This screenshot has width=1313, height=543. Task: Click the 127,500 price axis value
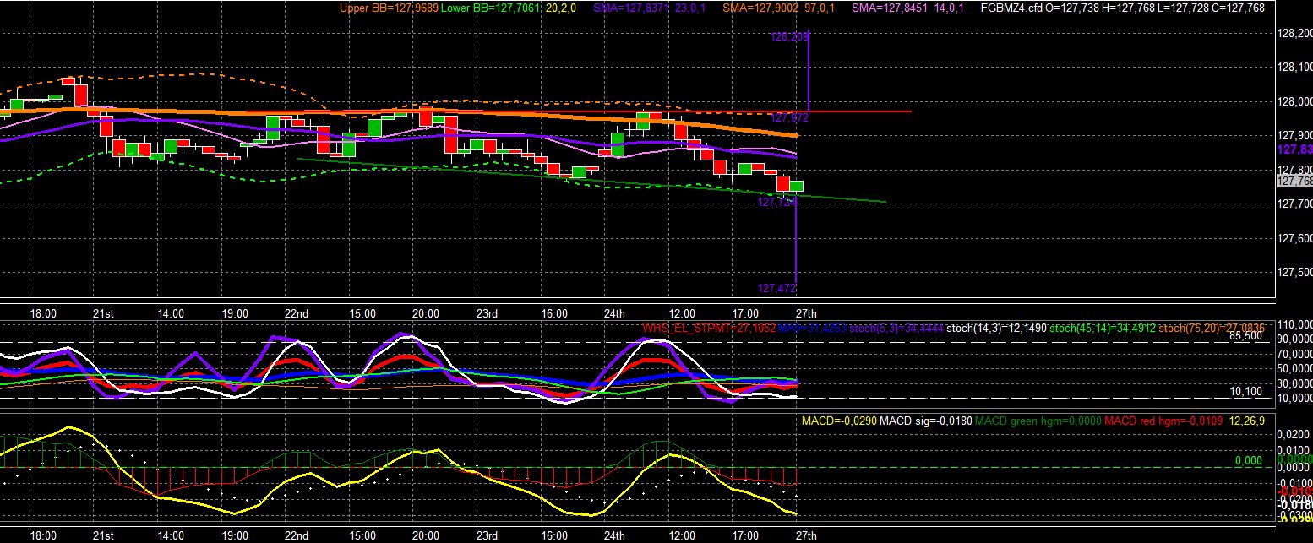pyautogui.click(x=1295, y=272)
